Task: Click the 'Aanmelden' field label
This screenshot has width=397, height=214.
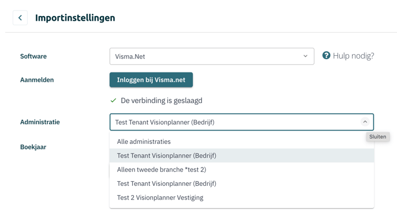Action: 37,80
